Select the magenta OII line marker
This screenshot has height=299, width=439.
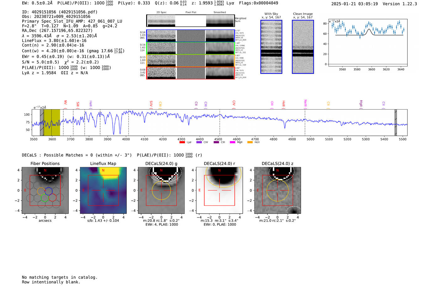pos(272,105)
